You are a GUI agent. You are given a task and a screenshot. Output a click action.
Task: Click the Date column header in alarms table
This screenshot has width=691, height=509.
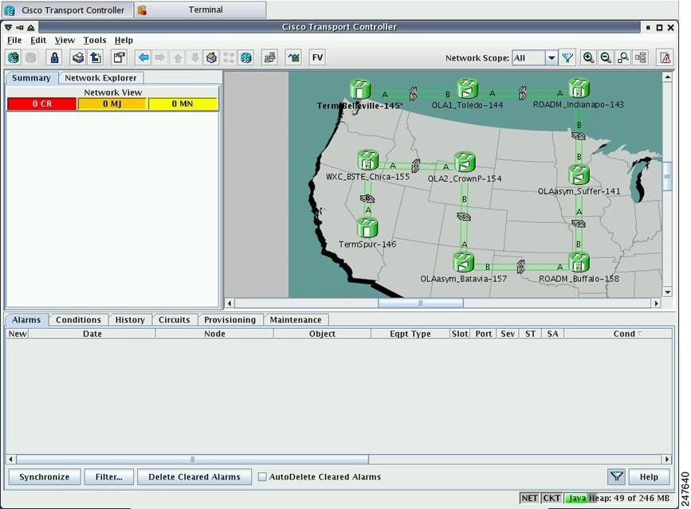92,334
